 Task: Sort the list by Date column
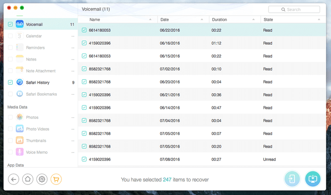click(x=165, y=20)
